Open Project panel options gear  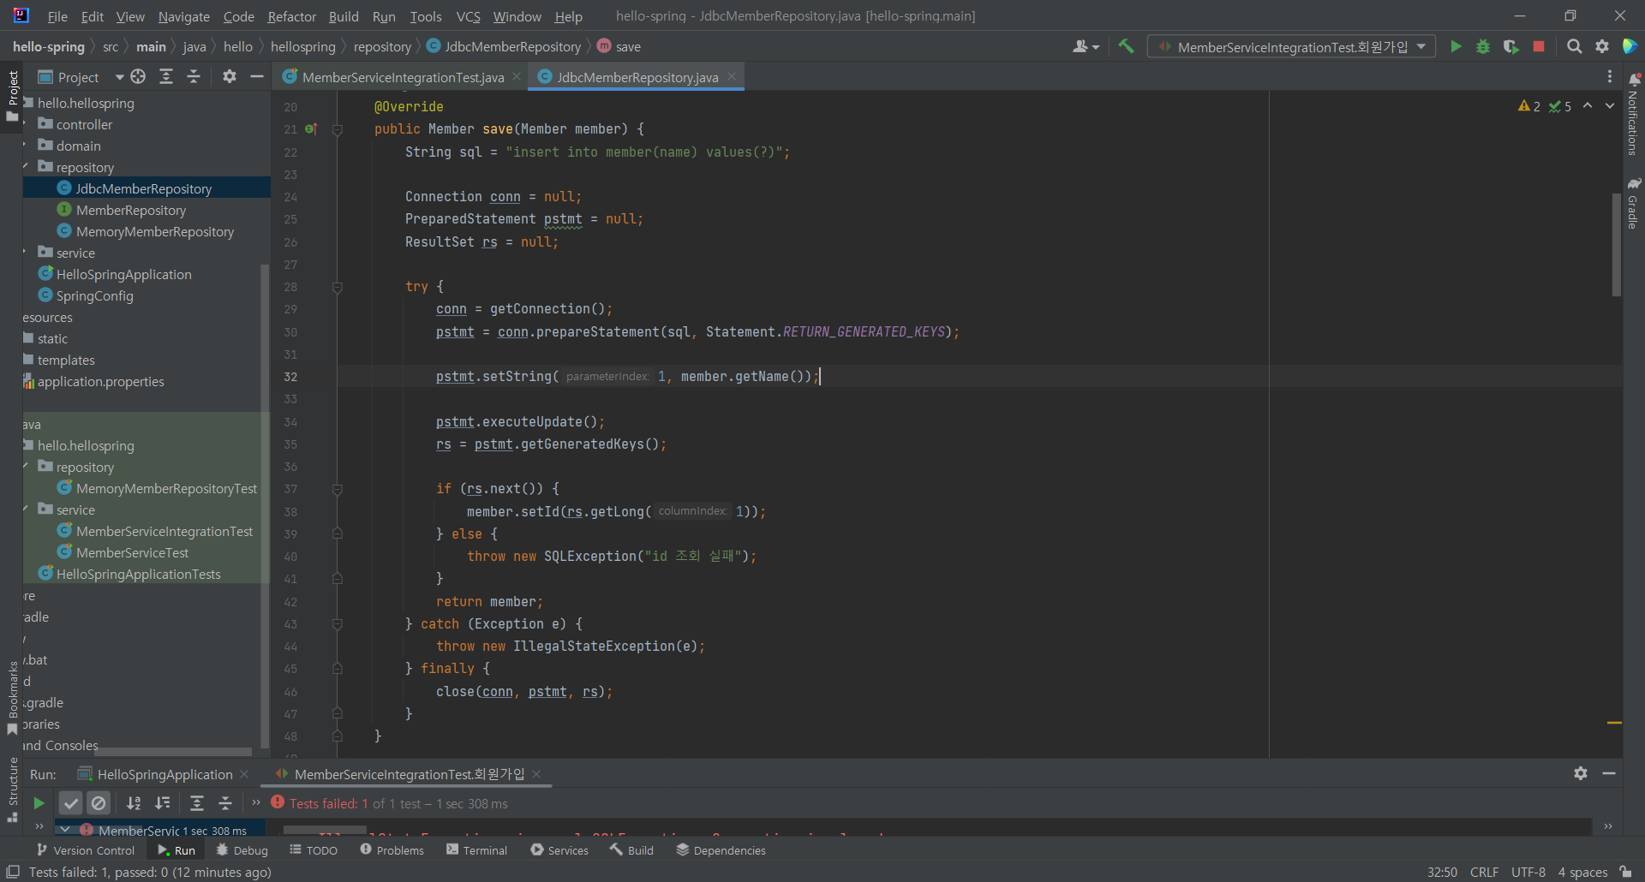[229, 77]
